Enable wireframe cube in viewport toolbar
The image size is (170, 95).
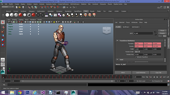(x=44, y=22)
